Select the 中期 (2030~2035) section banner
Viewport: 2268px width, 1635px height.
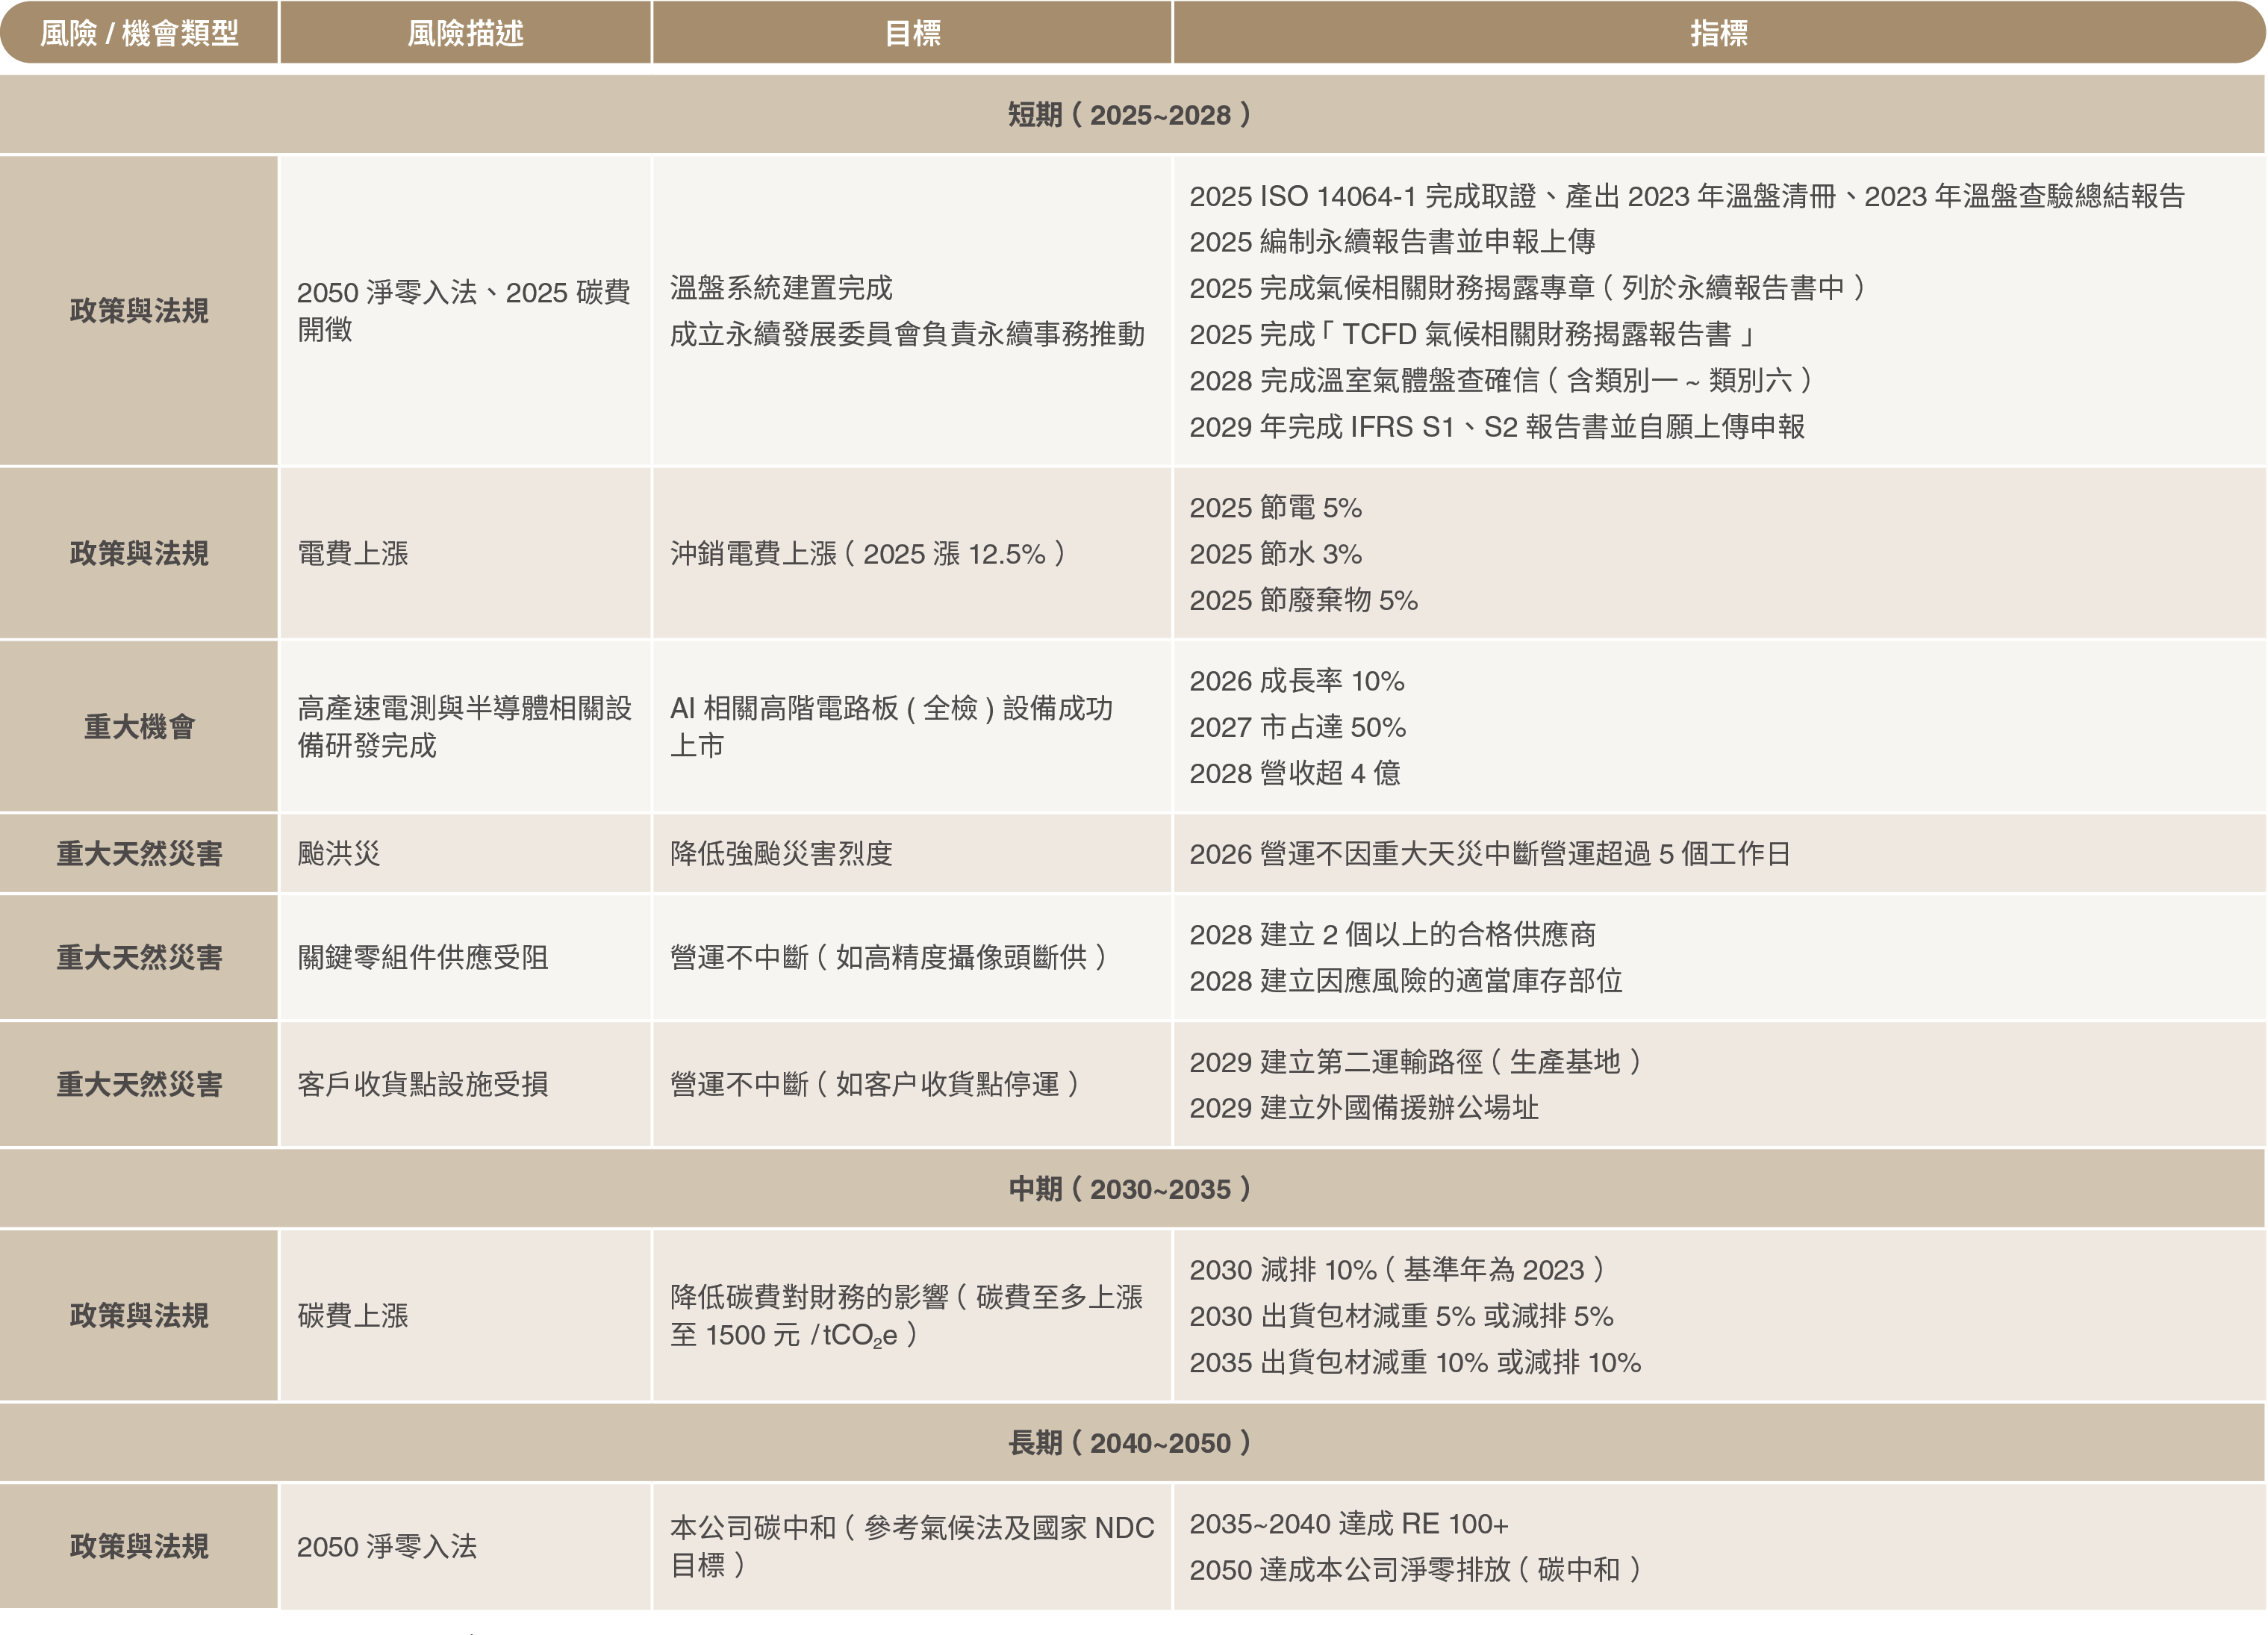pyautogui.click(x=1130, y=1189)
